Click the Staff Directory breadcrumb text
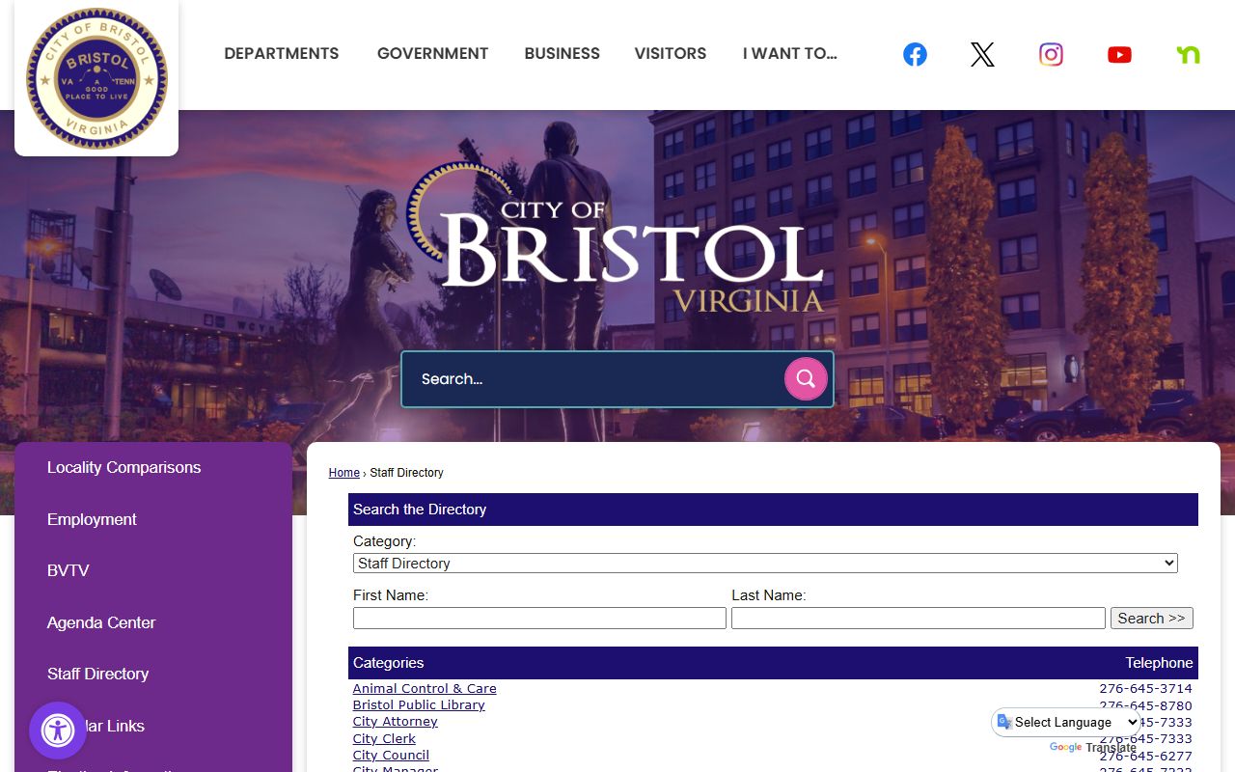Image resolution: width=1235 pixels, height=772 pixels. click(407, 473)
